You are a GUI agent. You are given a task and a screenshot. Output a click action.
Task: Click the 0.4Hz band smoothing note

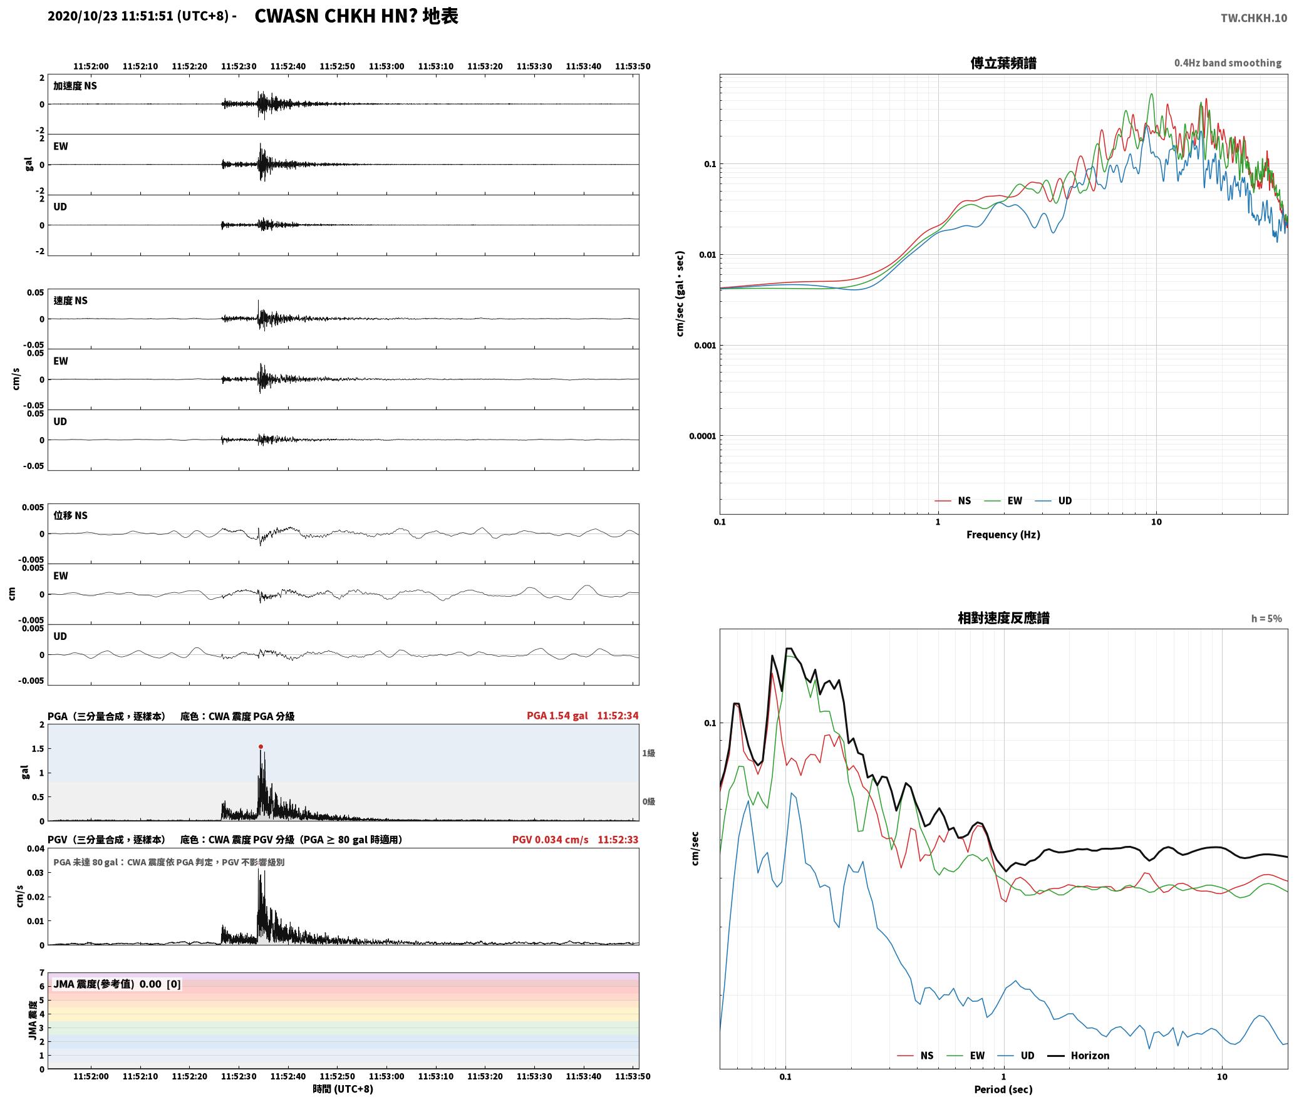coord(1228,63)
